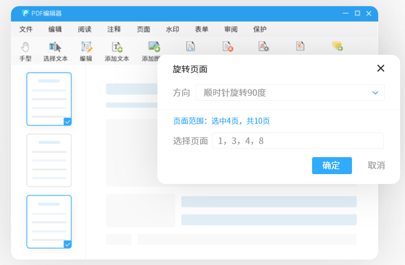Toggle the checkbox on the third page thumbnail
The height and width of the screenshot is (265, 405).
(68, 244)
